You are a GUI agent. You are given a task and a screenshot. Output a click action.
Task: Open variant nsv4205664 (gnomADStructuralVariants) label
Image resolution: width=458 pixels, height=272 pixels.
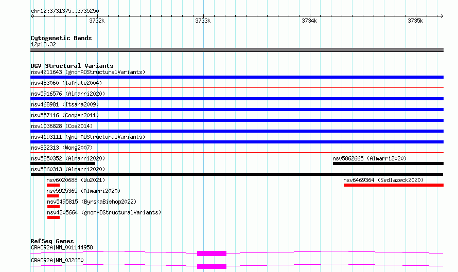click(x=104, y=212)
